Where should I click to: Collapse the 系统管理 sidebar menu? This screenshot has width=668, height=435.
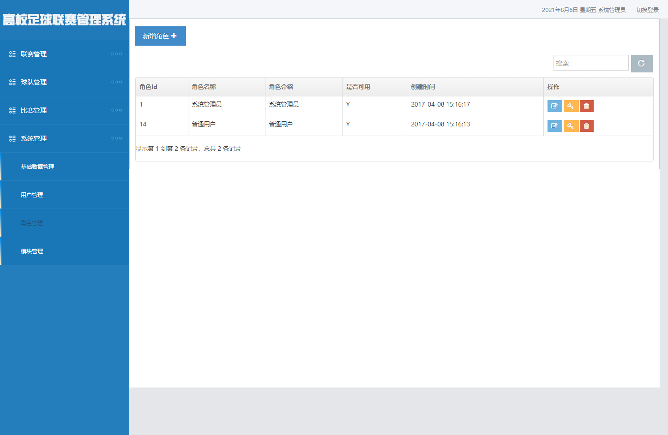tap(34, 138)
